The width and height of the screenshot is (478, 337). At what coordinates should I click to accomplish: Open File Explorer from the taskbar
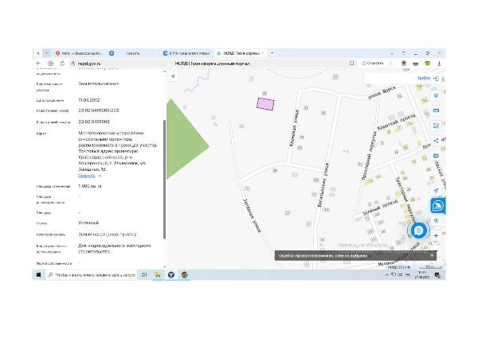158,275
